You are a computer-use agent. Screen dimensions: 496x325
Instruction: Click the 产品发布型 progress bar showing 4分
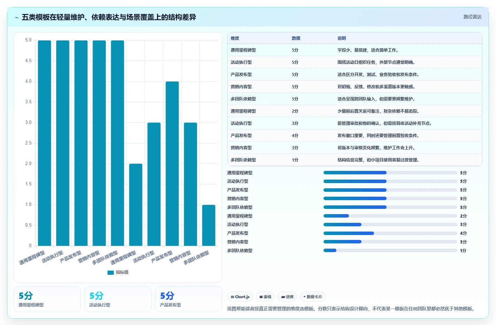pyautogui.click(x=390, y=233)
